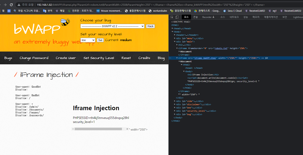Reload the page with the refresh icon
Screen dimensions: 303x155
pos(11,5)
